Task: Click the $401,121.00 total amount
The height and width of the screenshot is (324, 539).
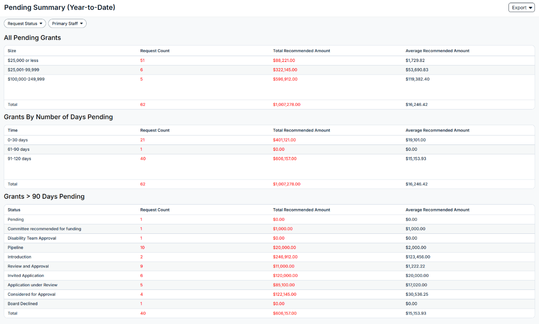Action: click(285, 140)
